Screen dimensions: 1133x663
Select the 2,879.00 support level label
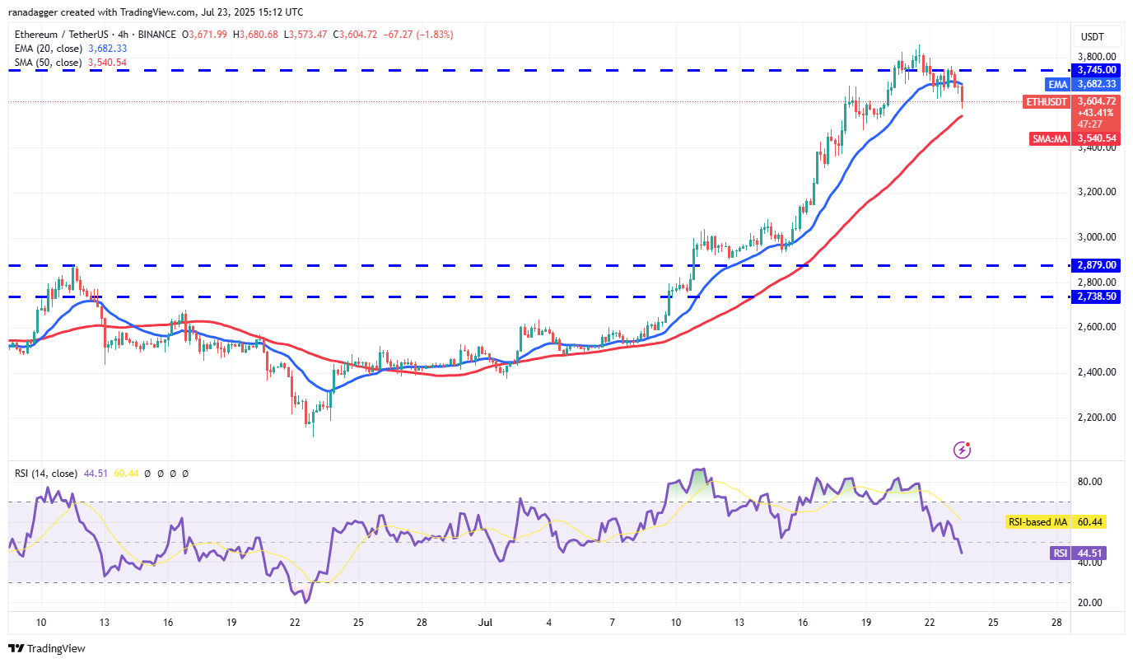[x=1095, y=265]
